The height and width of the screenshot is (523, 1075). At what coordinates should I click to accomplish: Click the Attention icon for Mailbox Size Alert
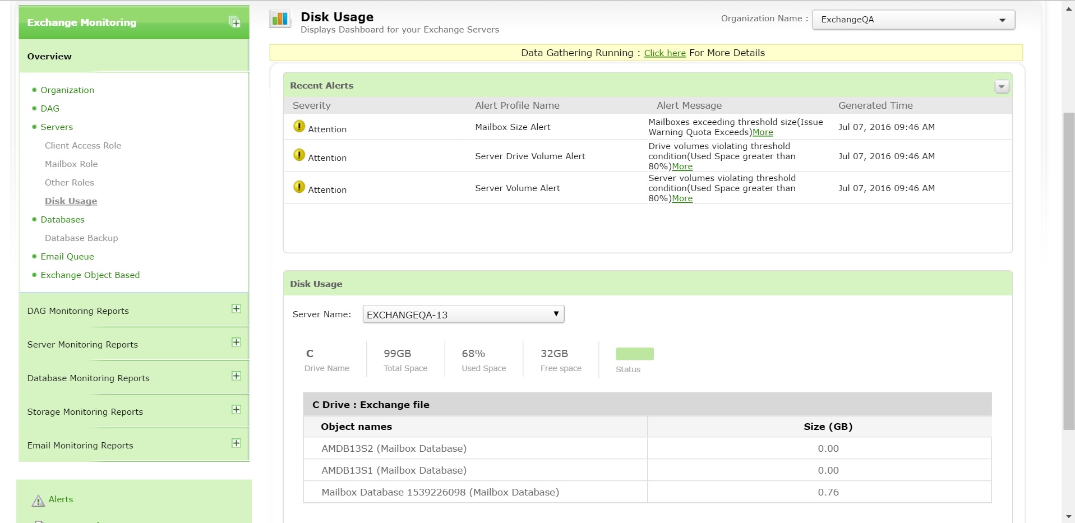point(299,127)
